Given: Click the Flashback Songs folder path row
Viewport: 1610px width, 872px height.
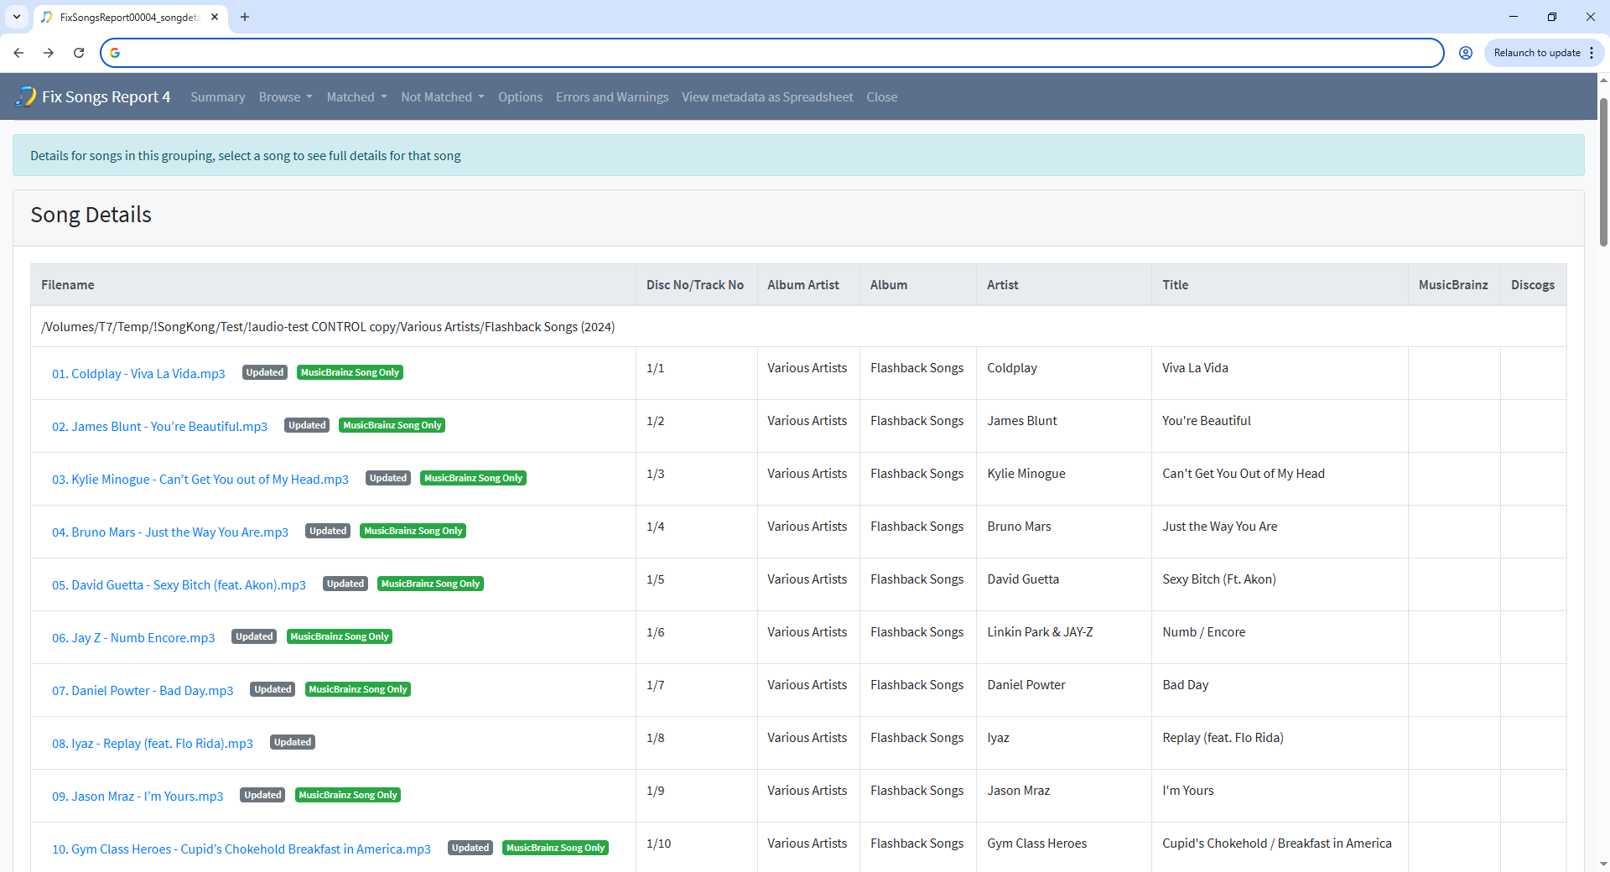Looking at the screenshot, I should [x=798, y=327].
